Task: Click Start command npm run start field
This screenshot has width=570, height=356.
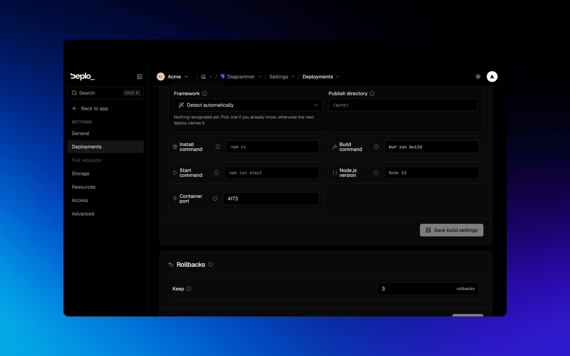Action: pos(272,173)
